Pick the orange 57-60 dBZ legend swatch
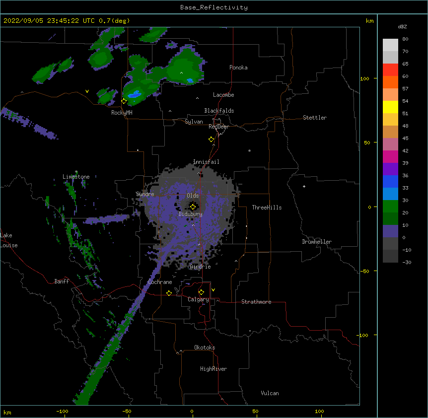This screenshot has width=428, height=418. point(390,82)
